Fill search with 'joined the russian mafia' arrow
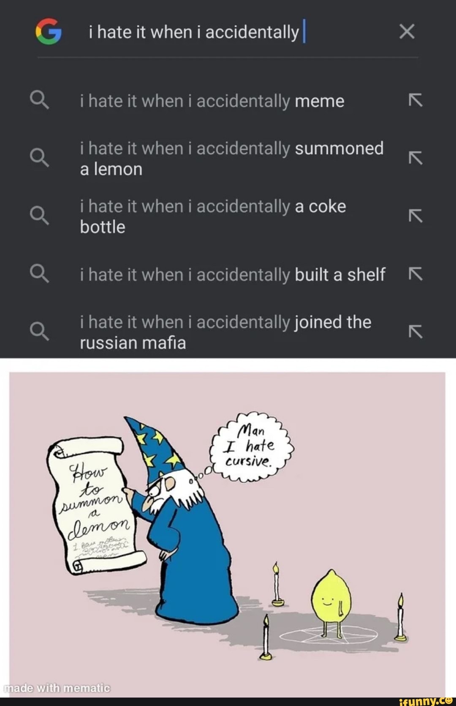Image resolution: width=456 pixels, height=706 pixels. point(415,332)
